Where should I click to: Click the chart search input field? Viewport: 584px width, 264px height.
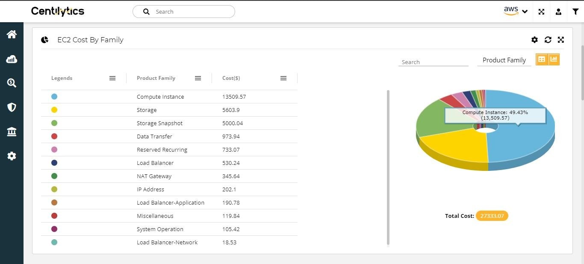[x=433, y=62]
